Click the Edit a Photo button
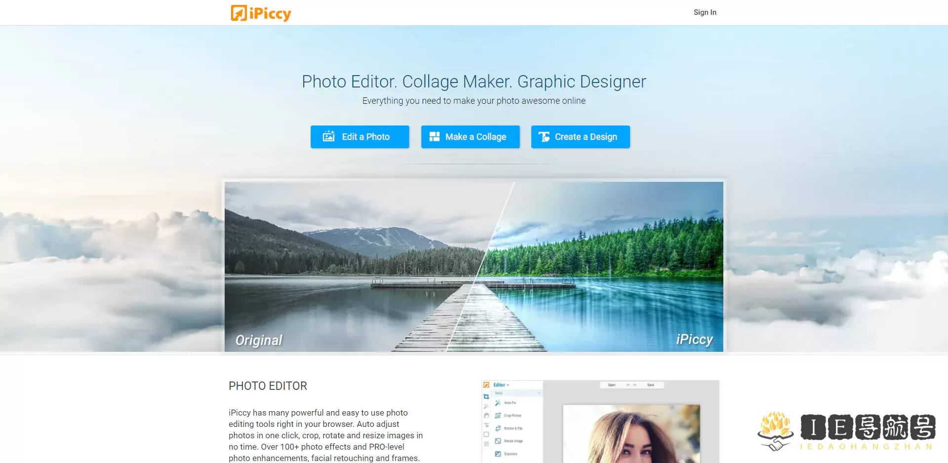 360,137
